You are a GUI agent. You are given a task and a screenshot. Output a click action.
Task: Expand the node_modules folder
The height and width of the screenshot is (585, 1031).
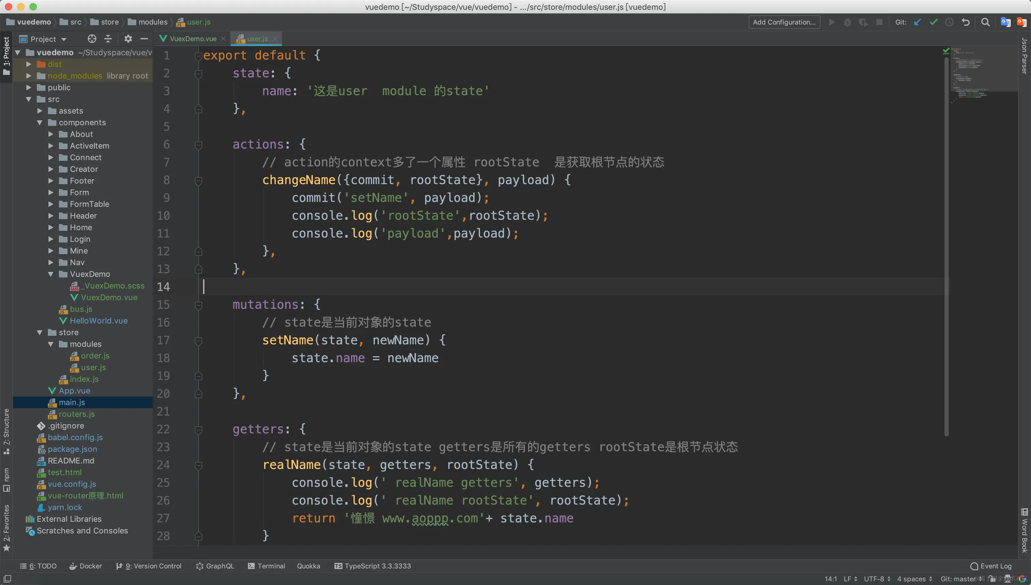pos(29,75)
